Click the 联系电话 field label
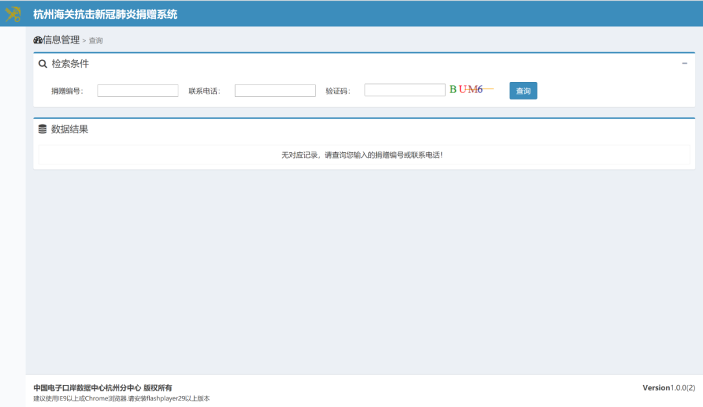This screenshot has width=703, height=407. point(204,91)
